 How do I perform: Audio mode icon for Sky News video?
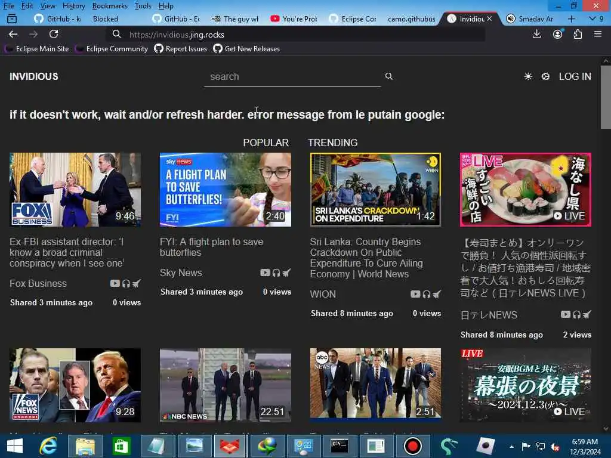(276, 273)
